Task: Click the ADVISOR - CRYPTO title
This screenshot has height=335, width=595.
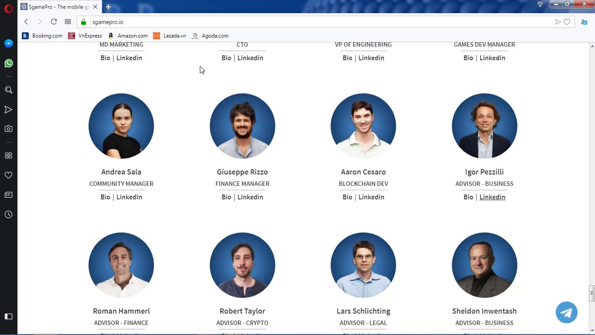Action: (x=242, y=323)
